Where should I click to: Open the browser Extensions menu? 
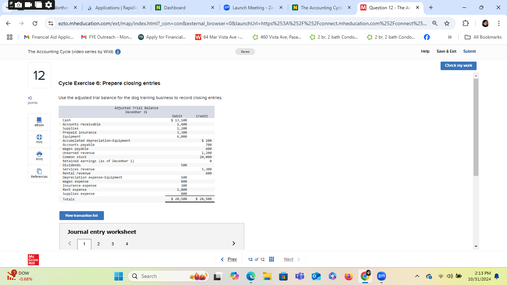(x=466, y=24)
